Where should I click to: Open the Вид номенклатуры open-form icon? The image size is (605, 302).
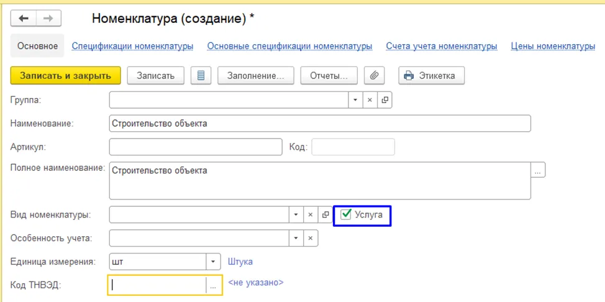[325, 215]
